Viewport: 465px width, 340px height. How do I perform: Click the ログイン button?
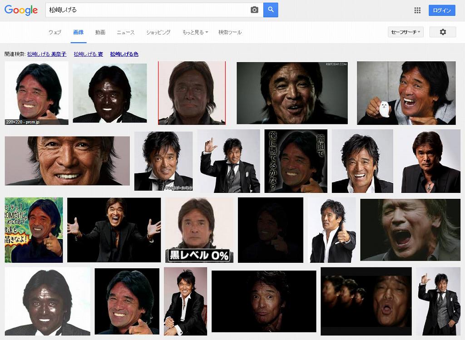pyautogui.click(x=442, y=10)
